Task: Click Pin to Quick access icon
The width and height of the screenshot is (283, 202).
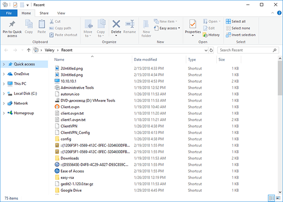Action: click(12, 24)
